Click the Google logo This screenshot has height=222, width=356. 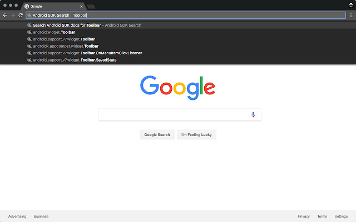pos(178,88)
